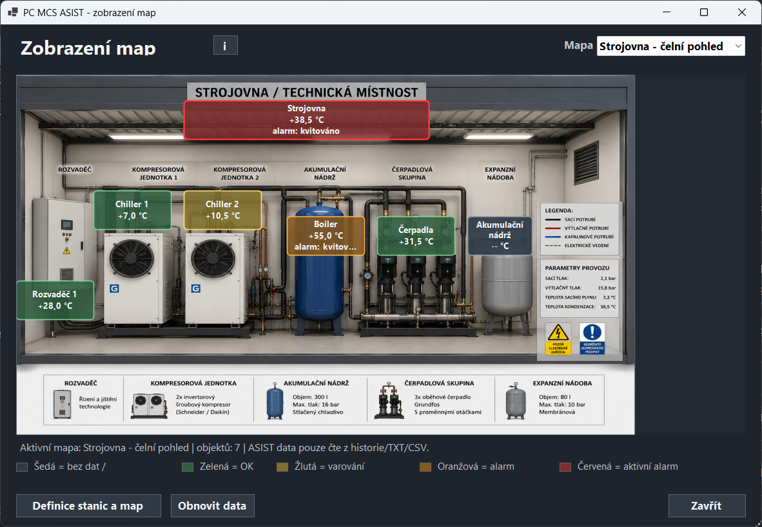This screenshot has width=762, height=527.
Task: Click the orange legend swatch 'Oranžová'
Action: 425,467
